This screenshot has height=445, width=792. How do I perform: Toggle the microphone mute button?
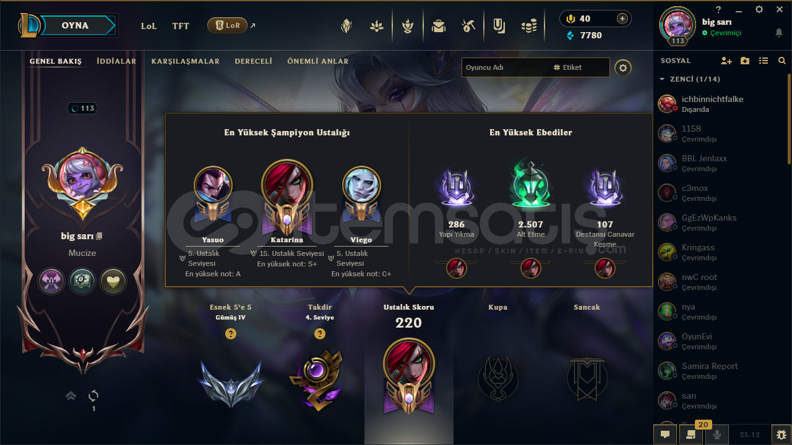point(717,434)
